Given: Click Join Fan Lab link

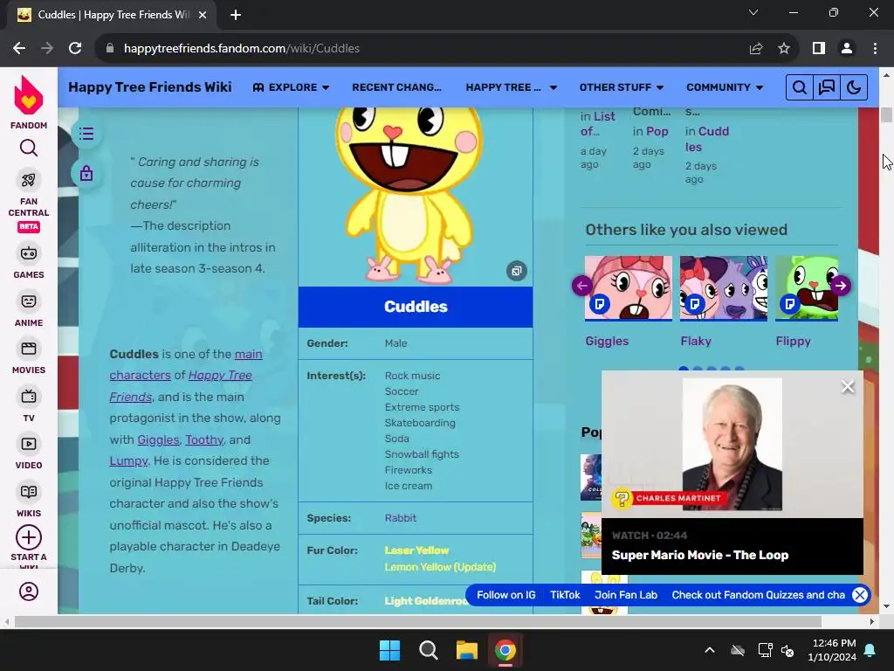Looking at the screenshot, I should click(626, 595).
